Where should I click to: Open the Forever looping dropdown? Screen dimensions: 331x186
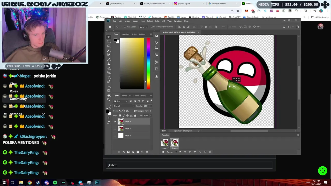(172, 152)
